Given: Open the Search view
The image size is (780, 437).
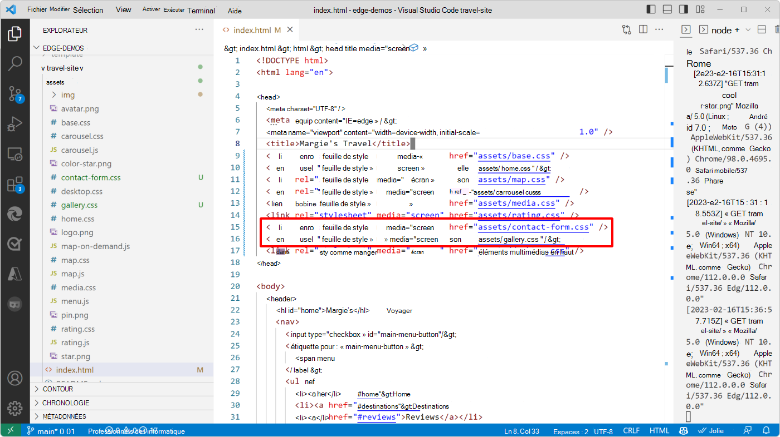Looking at the screenshot, I should click(15, 64).
